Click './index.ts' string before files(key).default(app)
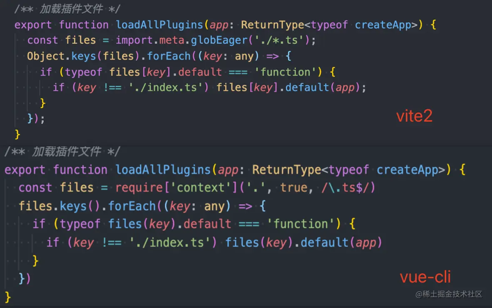492x308 pixels. [x=170, y=243]
